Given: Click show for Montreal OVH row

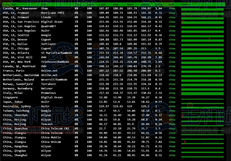Looking at the screenshot, I should click(172, 66).
